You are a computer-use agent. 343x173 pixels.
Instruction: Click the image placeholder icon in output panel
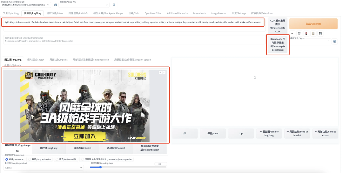point(255,77)
